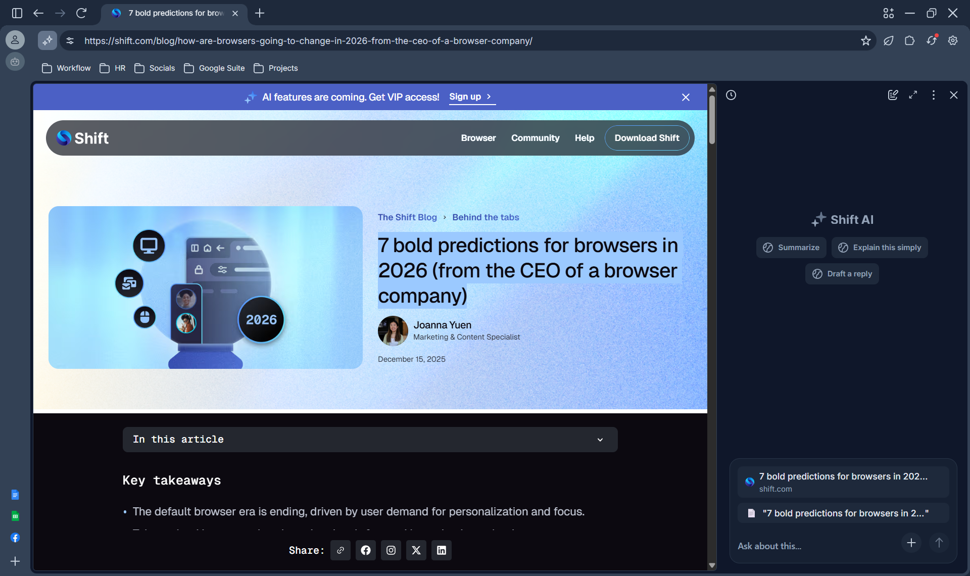Send the AI message with arrow button
Screen dimensions: 970x576
click(939, 543)
